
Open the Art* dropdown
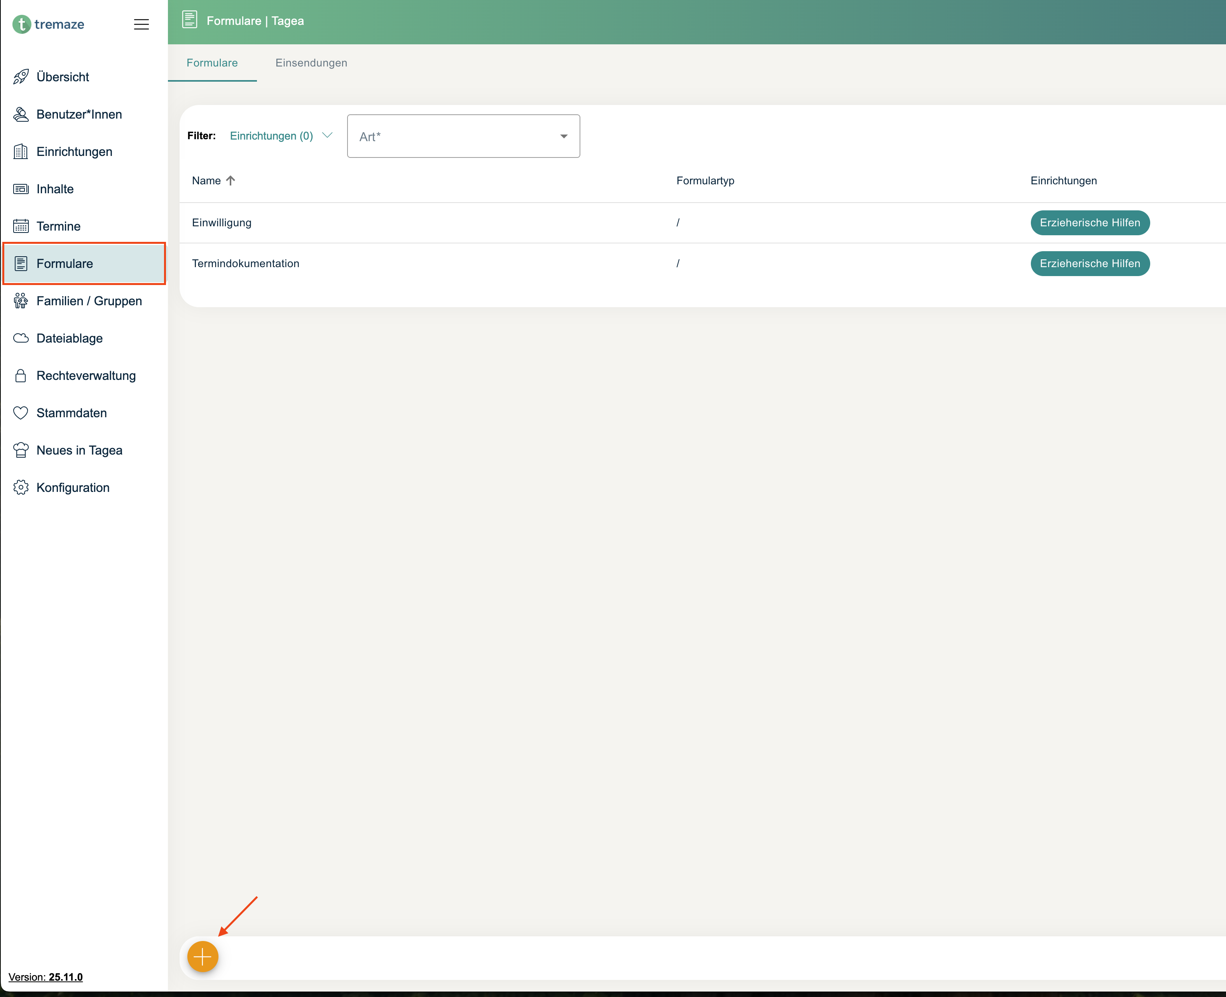click(x=463, y=136)
